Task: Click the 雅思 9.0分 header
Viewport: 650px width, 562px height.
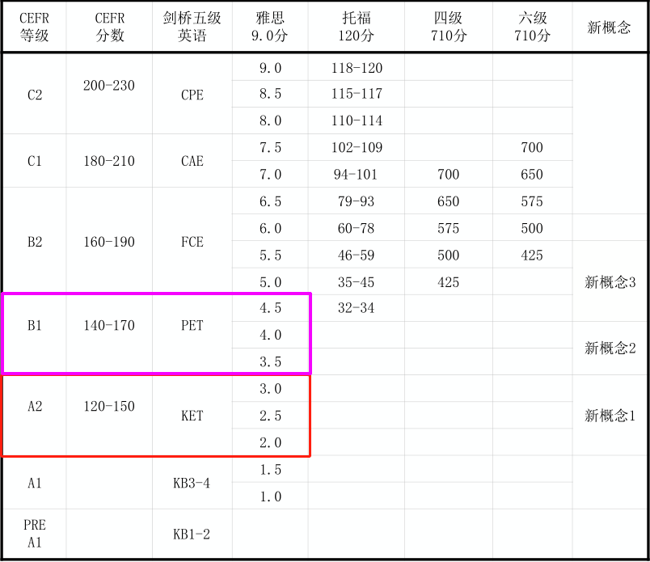Action: point(270,24)
